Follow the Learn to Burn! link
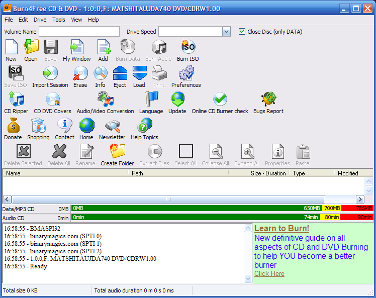 pyautogui.click(x=281, y=228)
